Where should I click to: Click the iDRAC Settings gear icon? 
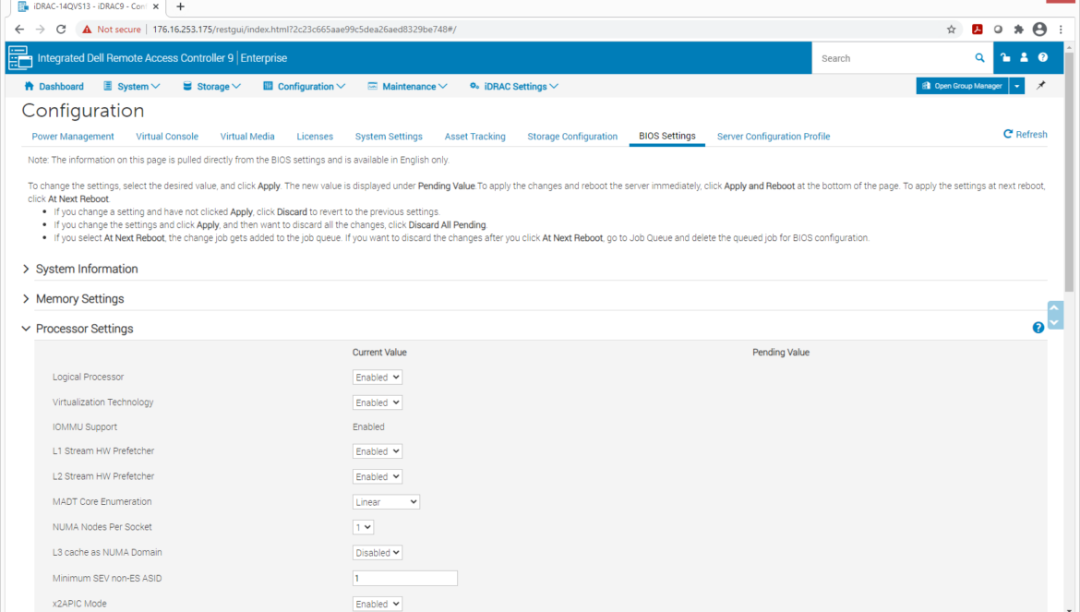pyautogui.click(x=474, y=86)
